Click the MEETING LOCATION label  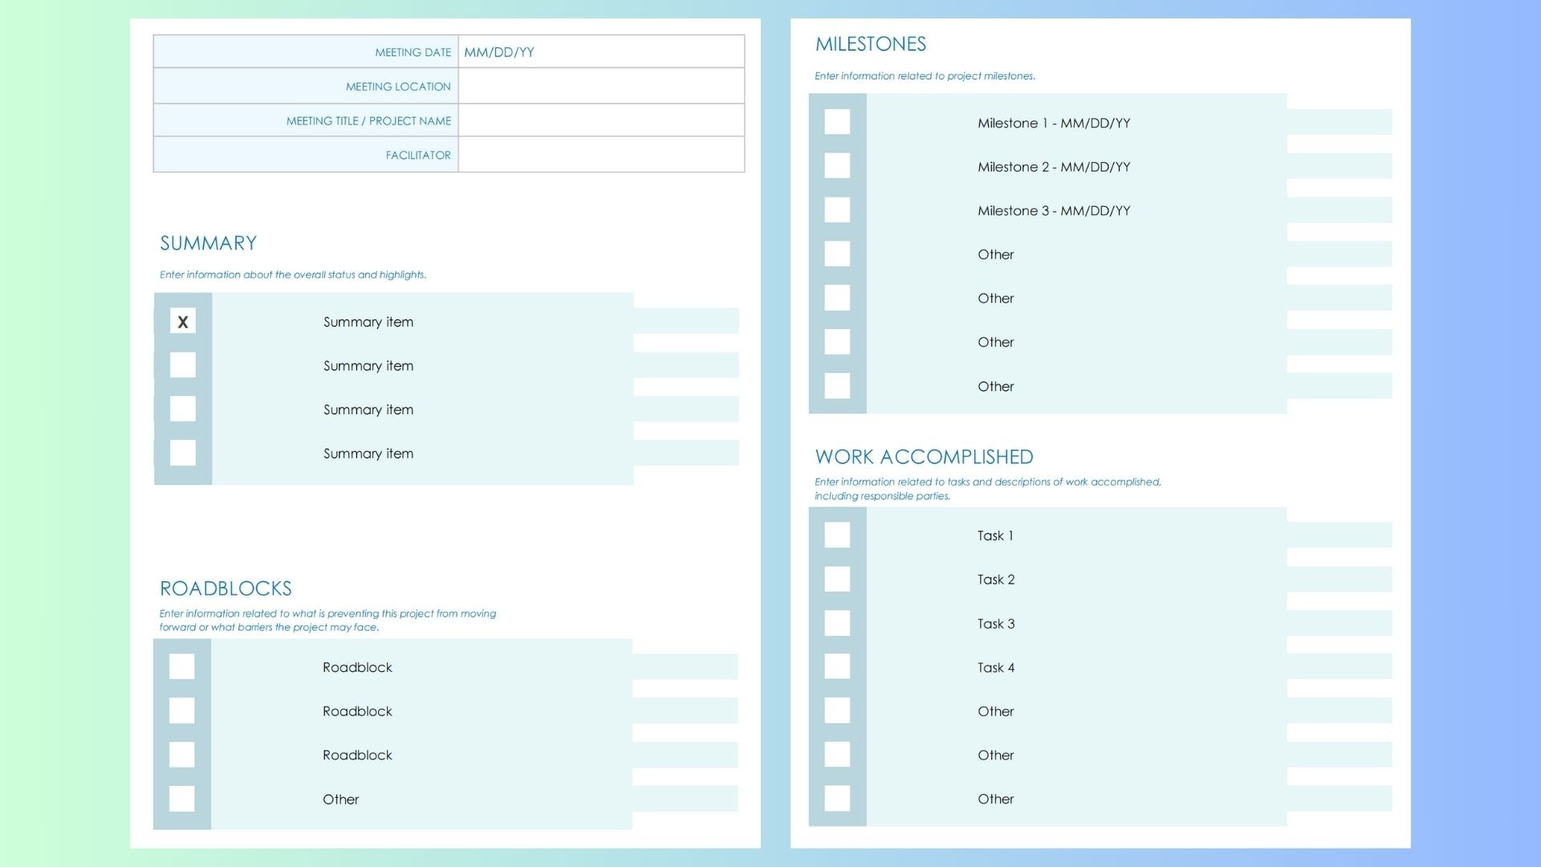tap(398, 87)
